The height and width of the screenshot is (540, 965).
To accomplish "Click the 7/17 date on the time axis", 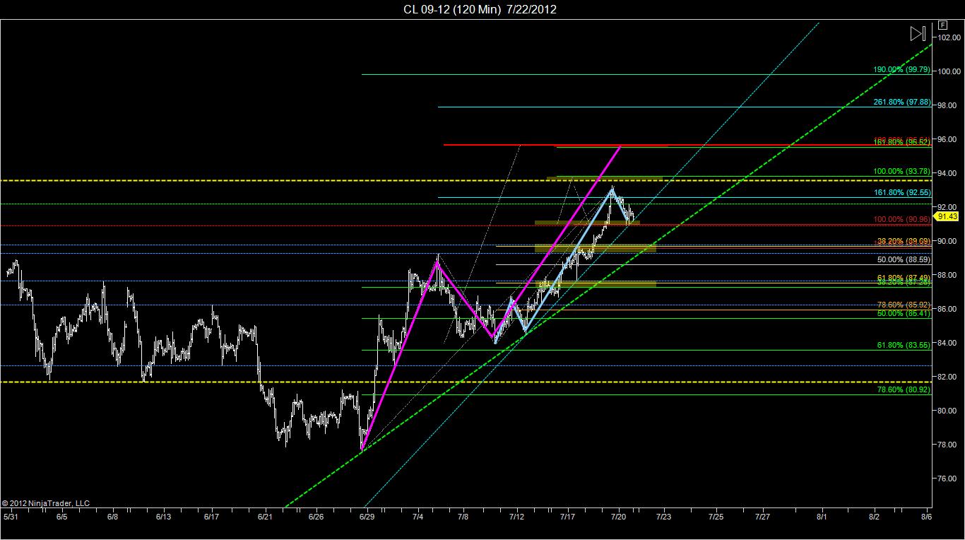I will 568,517.
